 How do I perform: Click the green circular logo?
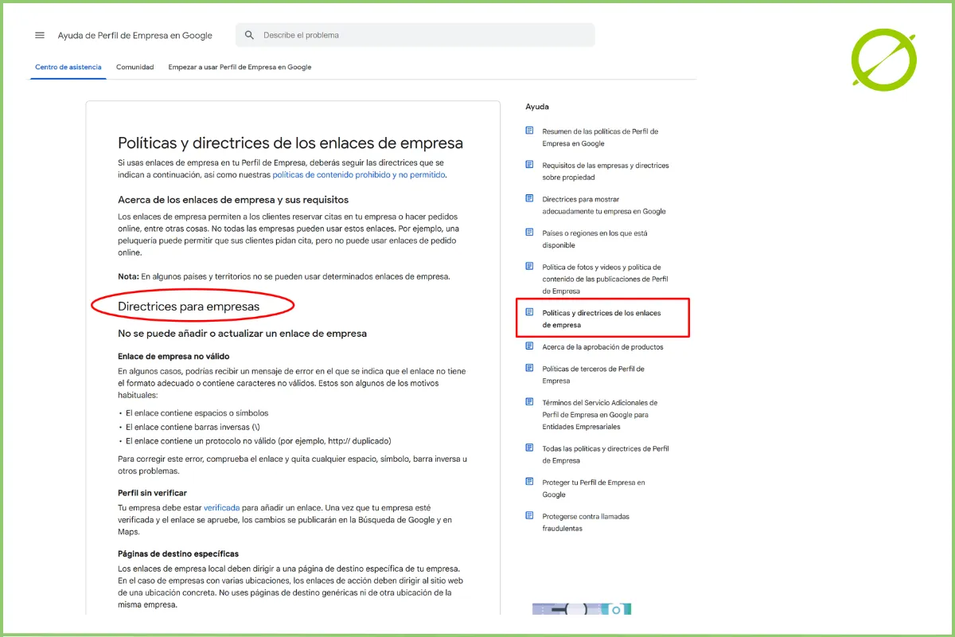tap(883, 58)
